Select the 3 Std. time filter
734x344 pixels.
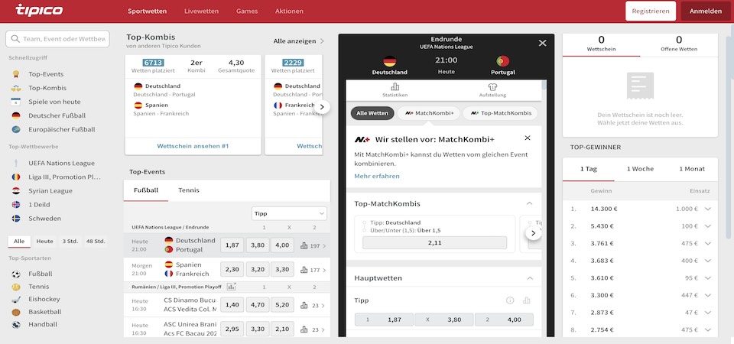pyautogui.click(x=70, y=242)
